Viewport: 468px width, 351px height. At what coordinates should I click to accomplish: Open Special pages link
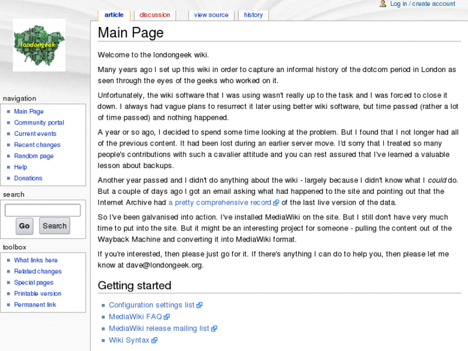(33, 282)
